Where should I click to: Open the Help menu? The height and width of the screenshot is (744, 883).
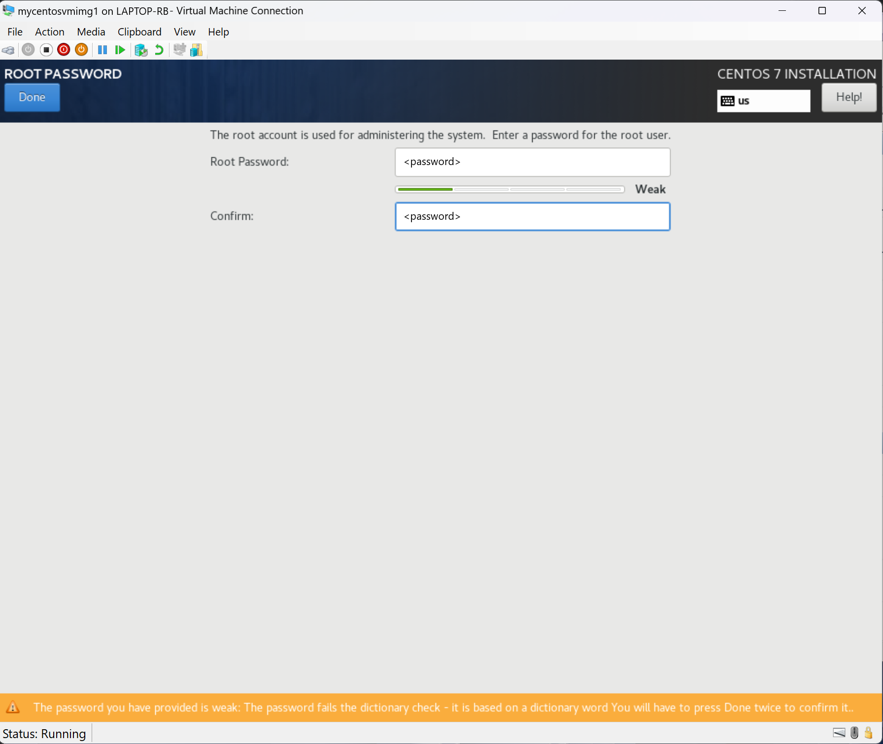point(218,32)
